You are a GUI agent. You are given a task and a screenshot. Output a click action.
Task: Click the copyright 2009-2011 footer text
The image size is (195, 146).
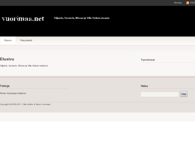[25, 104]
